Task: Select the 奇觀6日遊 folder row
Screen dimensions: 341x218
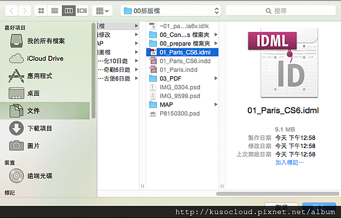Action: 118,69
